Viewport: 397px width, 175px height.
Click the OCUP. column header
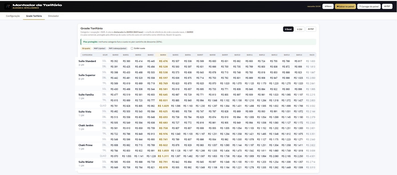pos(105,55)
